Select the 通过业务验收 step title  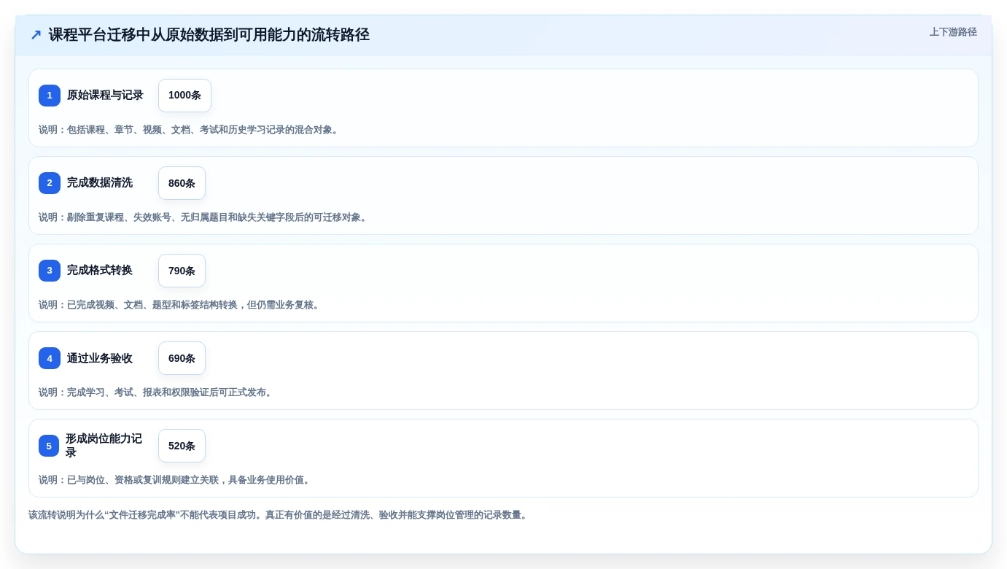[100, 358]
